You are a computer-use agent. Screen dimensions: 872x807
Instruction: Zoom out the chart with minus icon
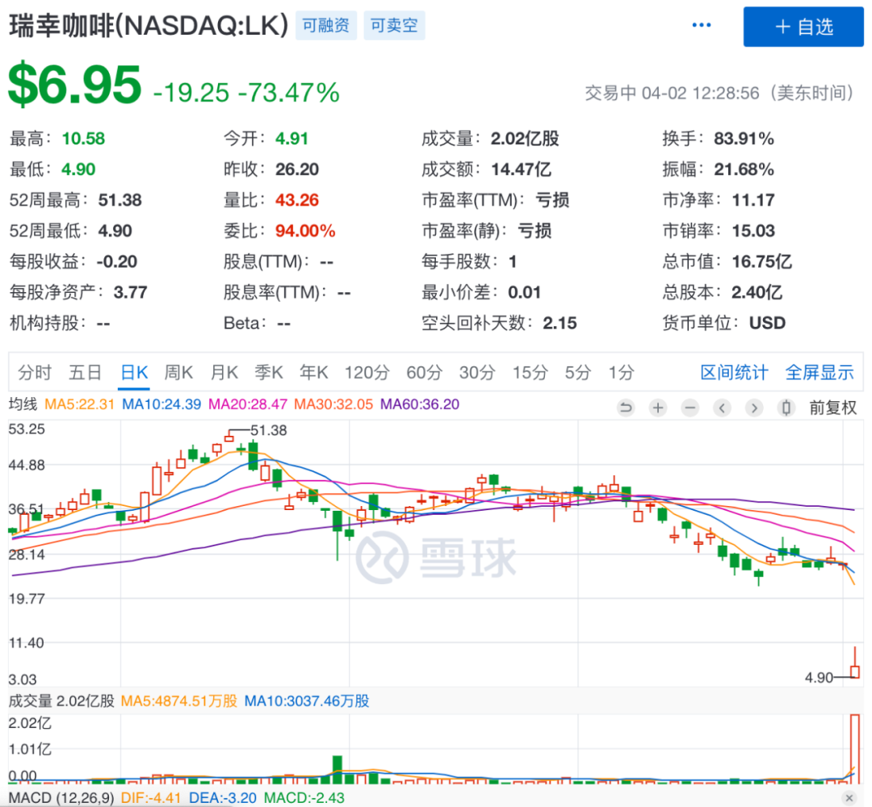tap(690, 408)
